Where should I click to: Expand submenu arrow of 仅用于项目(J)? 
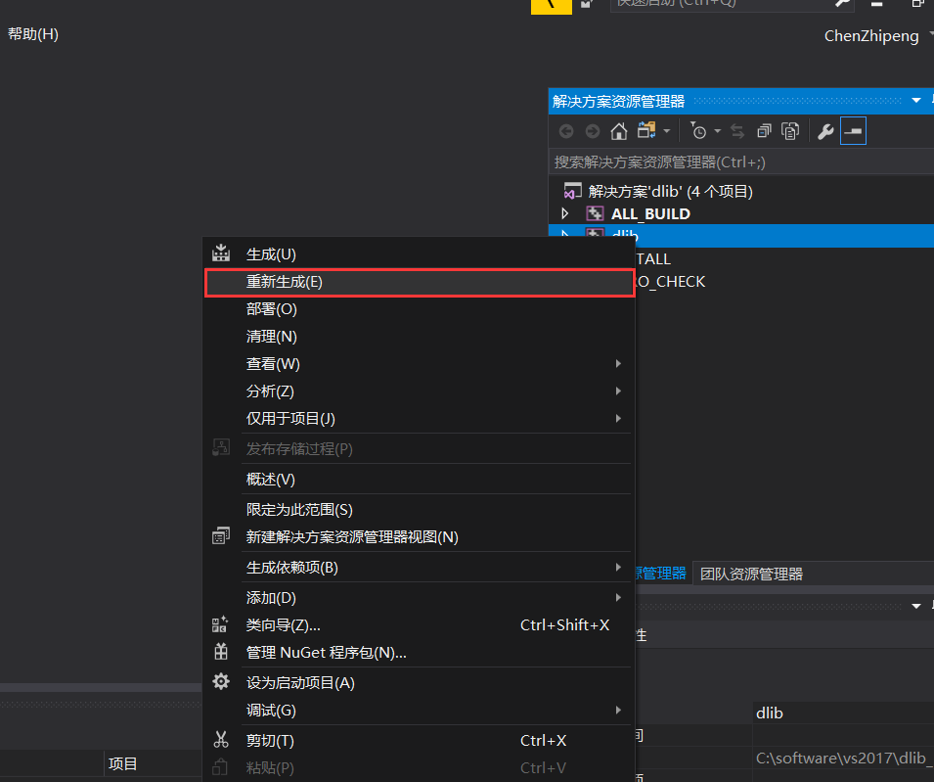coord(618,419)
